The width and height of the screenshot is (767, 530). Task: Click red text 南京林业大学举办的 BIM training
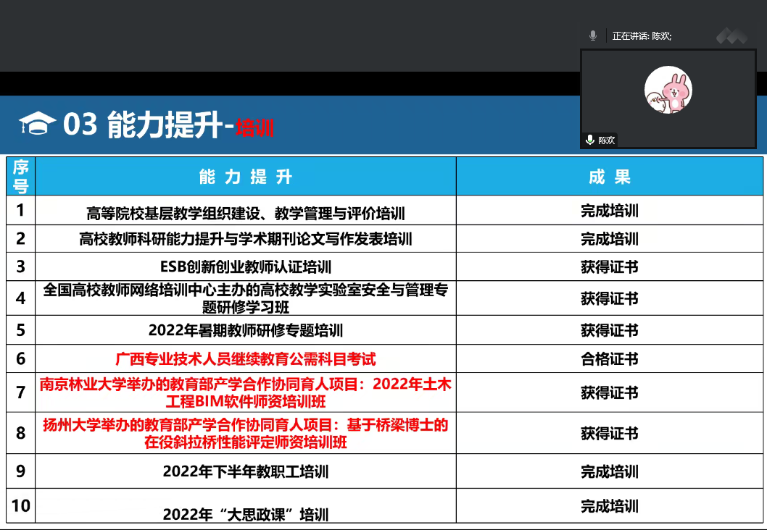pyautogui.click(x=246, y=392)
